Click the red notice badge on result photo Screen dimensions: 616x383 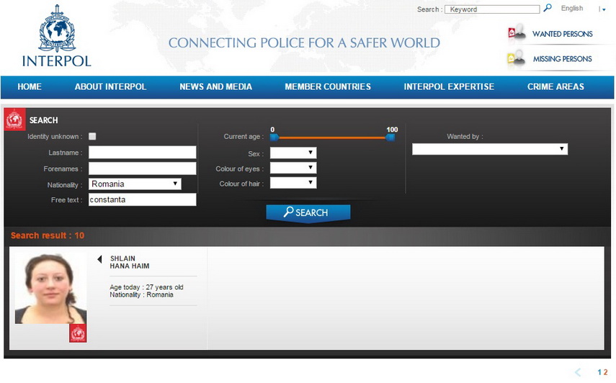[x=78, y=333]
